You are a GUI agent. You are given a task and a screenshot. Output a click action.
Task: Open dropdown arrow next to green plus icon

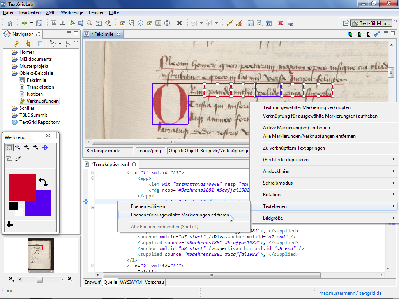(31, 23)
